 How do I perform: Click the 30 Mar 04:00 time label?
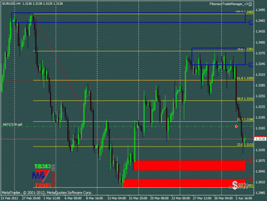coord(223,198)
